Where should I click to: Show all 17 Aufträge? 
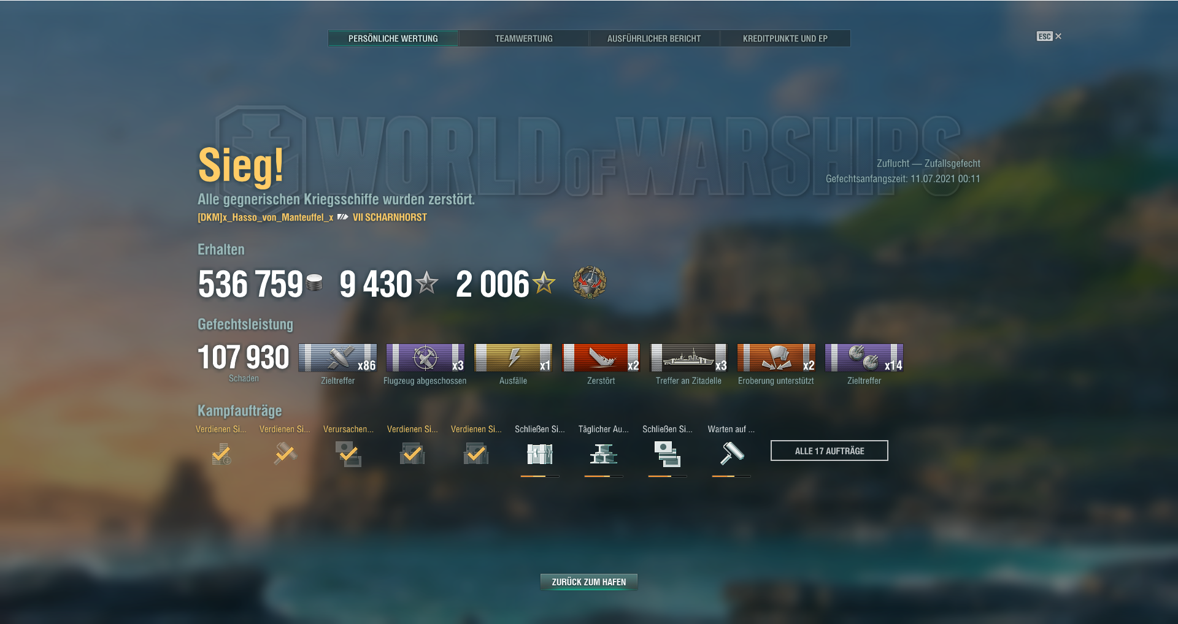[x=829, y=451]
